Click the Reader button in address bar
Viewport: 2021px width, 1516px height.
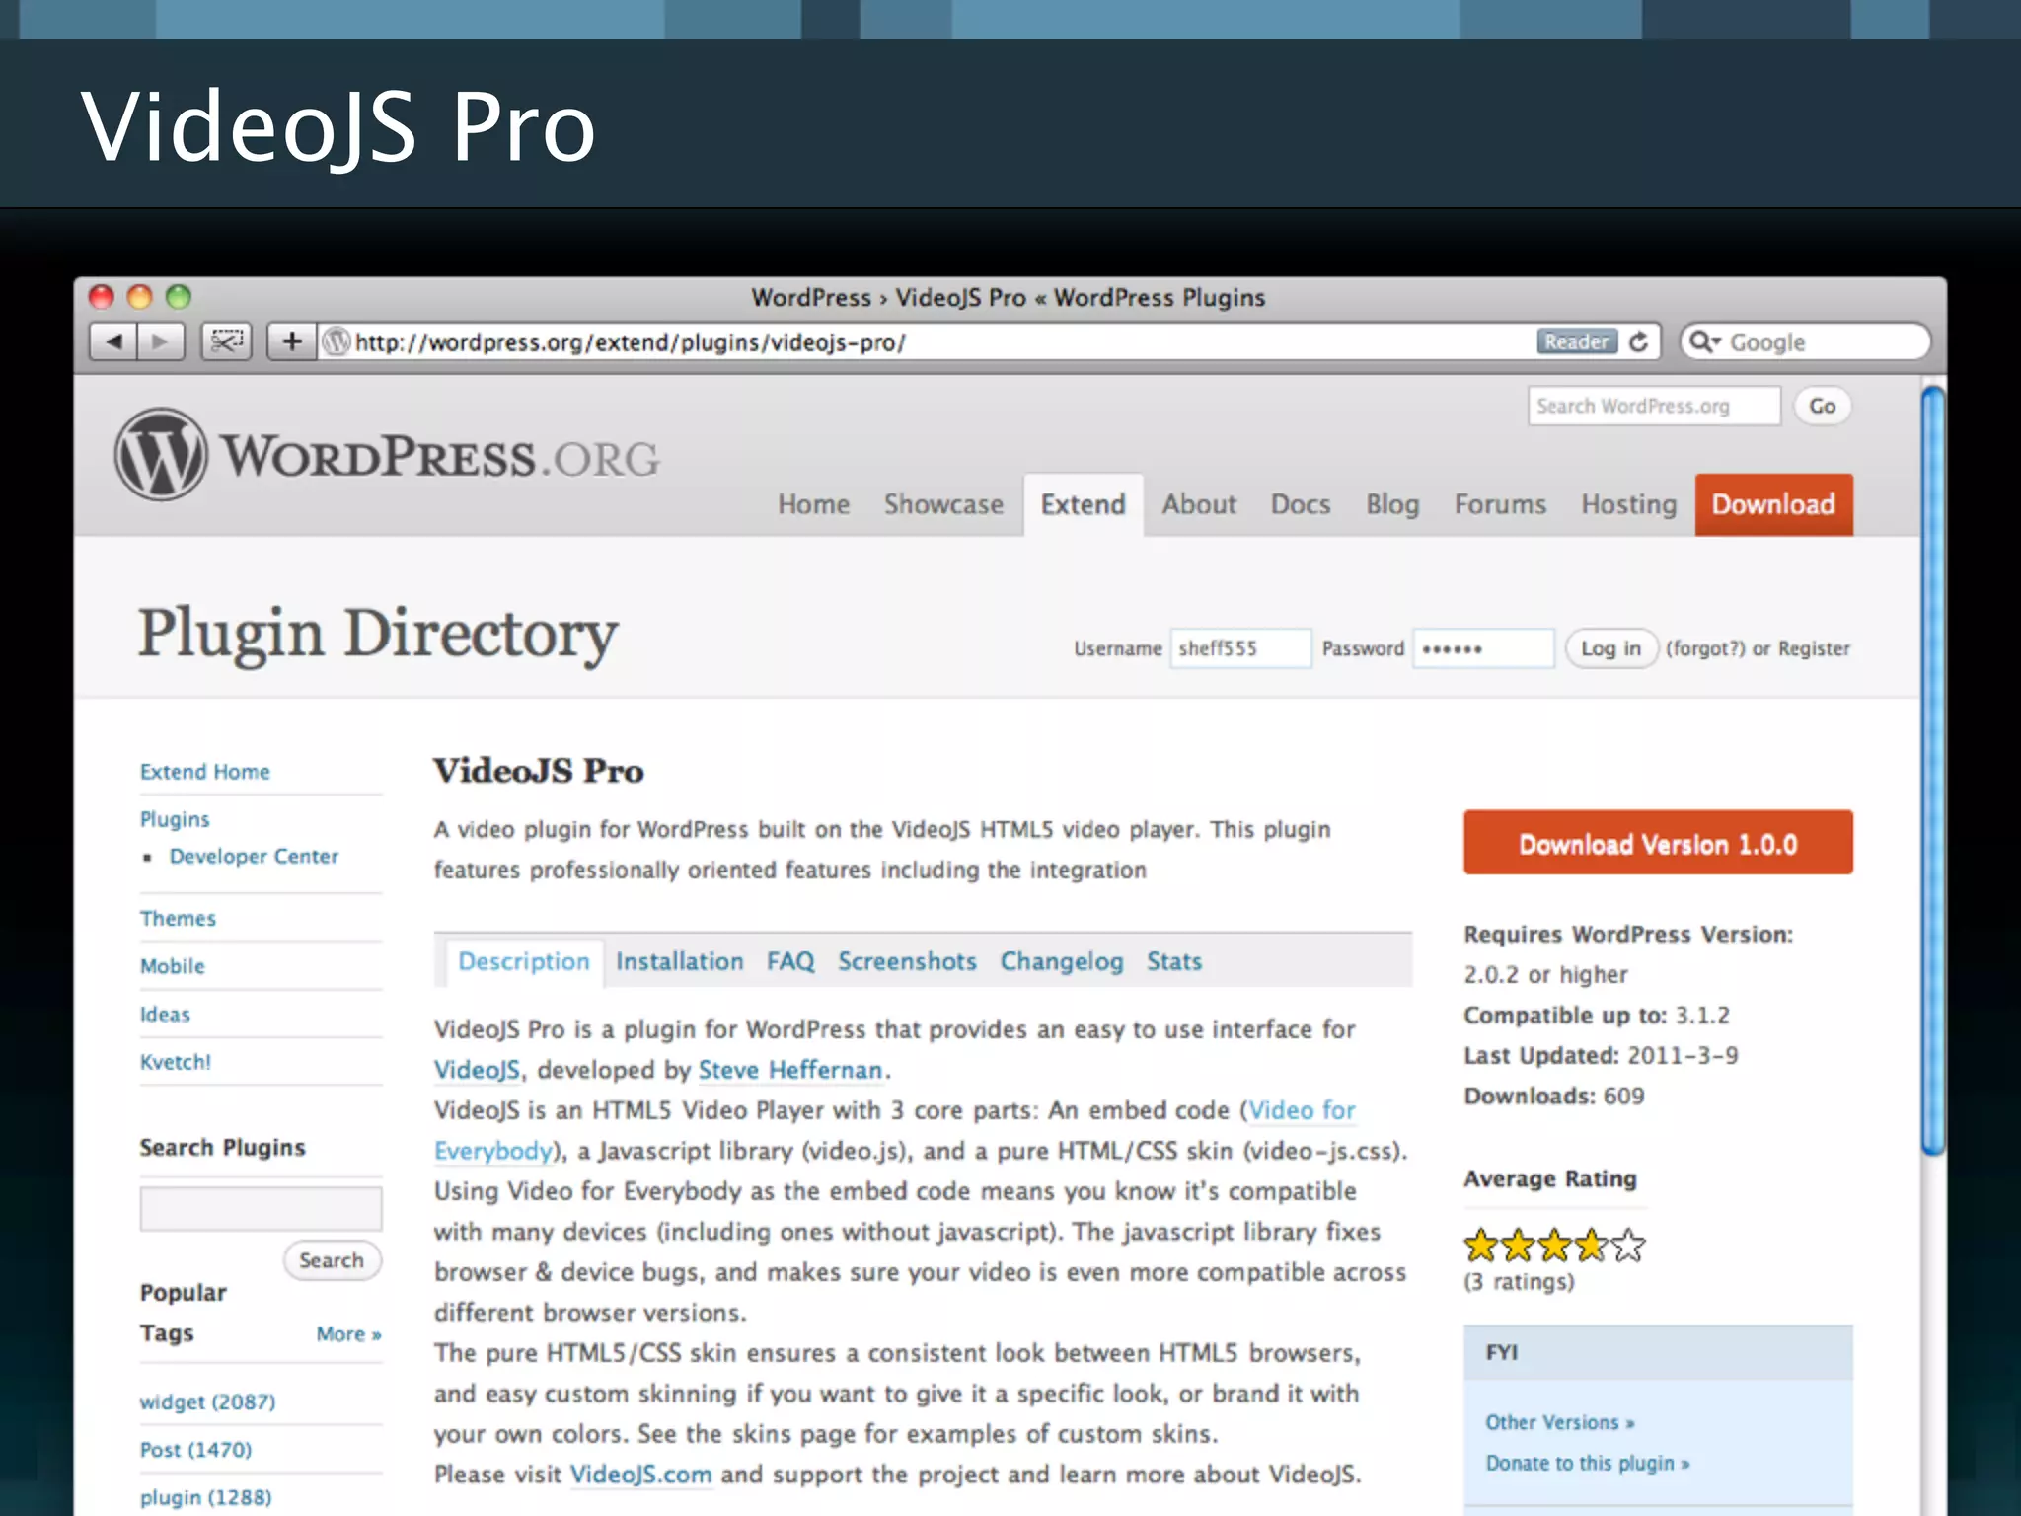1576,342
